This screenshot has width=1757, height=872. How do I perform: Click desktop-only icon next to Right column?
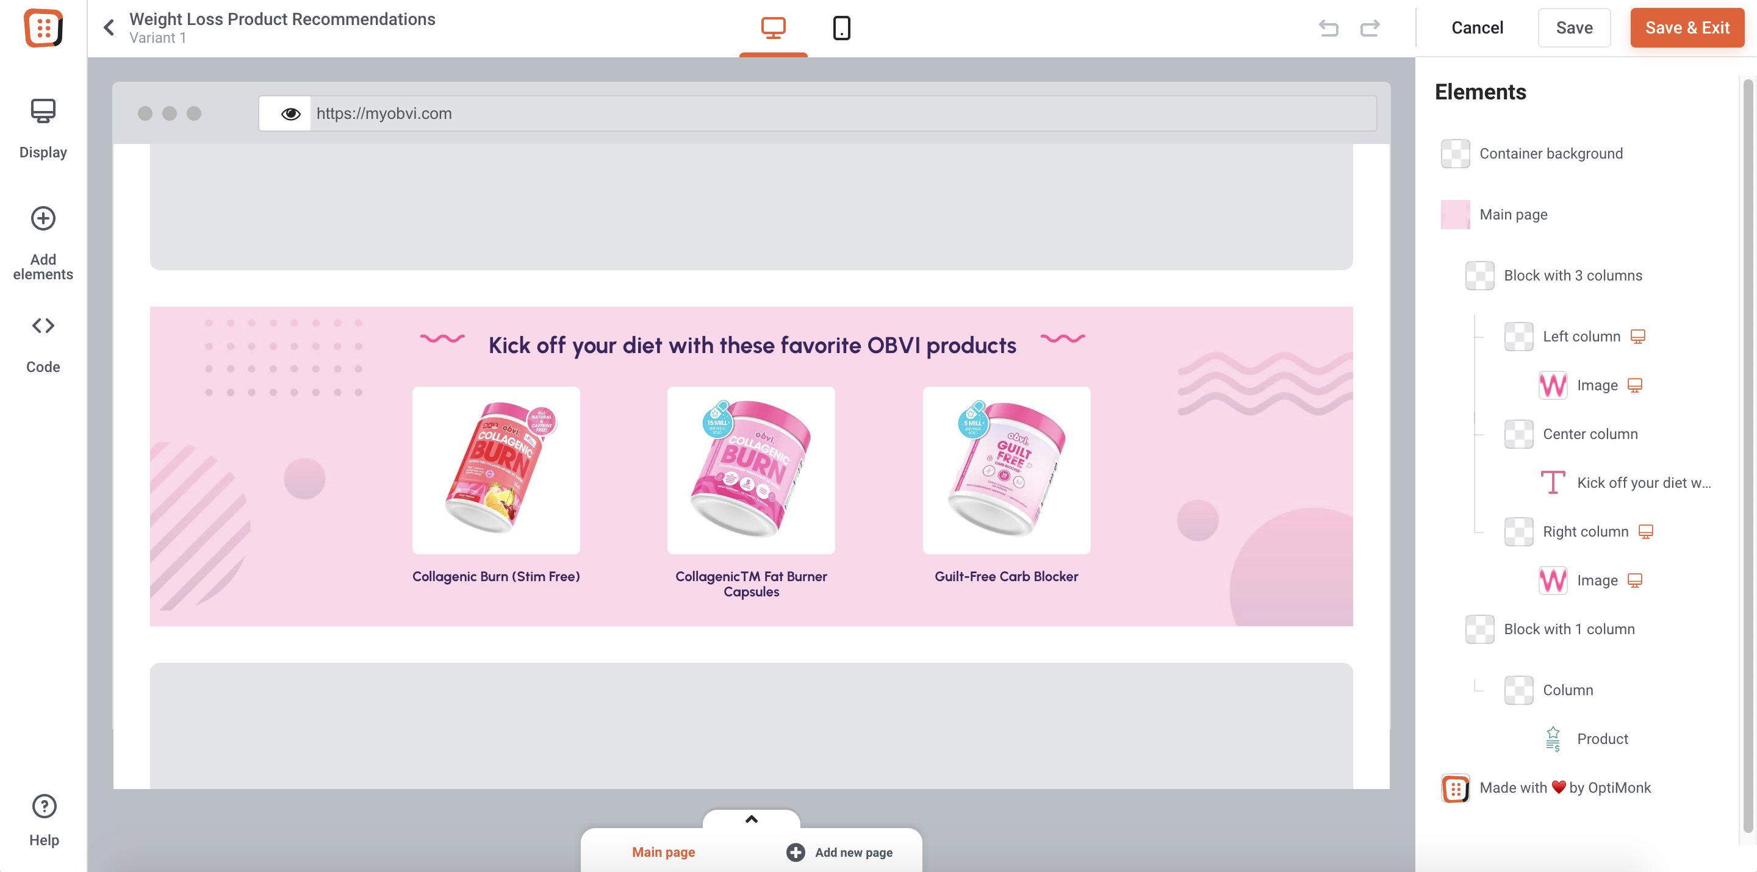[1646, 532]
